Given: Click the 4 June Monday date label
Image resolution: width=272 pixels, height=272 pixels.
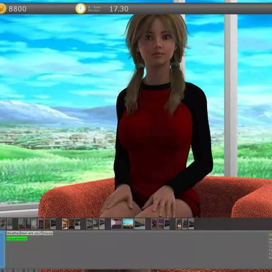Looking at the screenshot, I should (x=94, y=8).
